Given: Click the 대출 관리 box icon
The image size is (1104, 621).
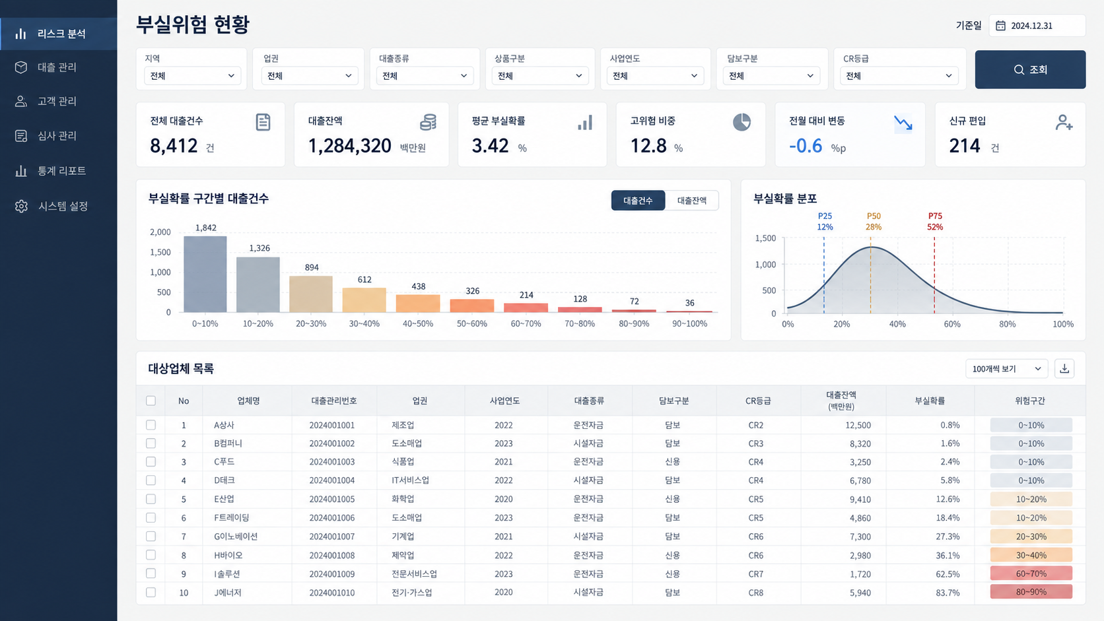Looking at the screenshot, I should pyautogui.click(x=21, y=67).
